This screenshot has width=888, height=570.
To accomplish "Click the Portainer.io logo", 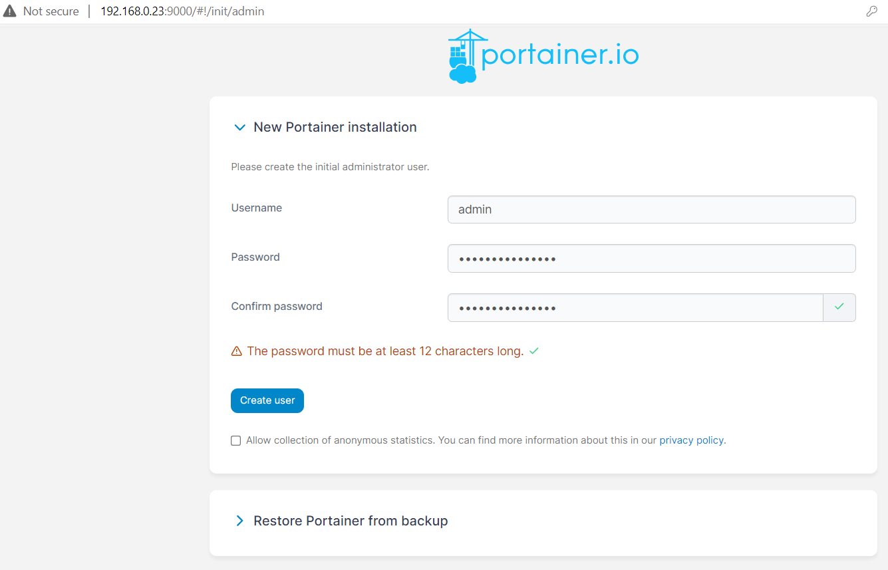I will tap(542, 55).
